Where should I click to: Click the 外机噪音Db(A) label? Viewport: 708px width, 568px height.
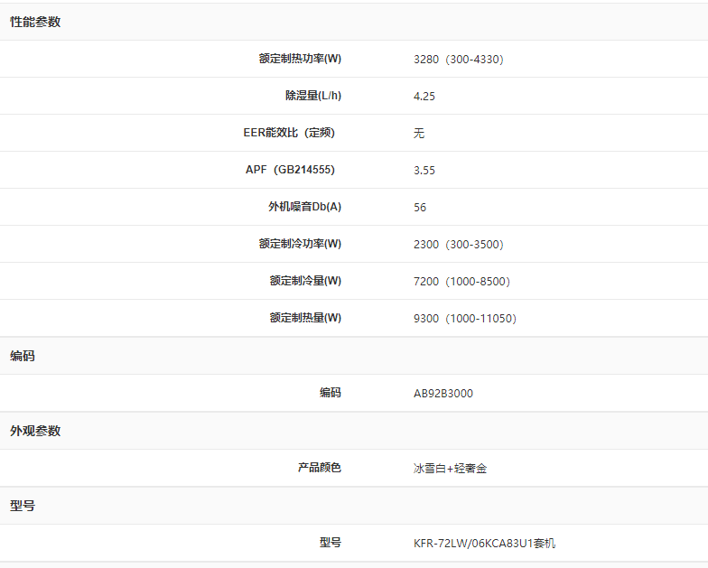[304, 207]
